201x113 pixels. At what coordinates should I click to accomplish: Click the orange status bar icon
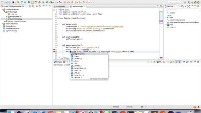195,107
